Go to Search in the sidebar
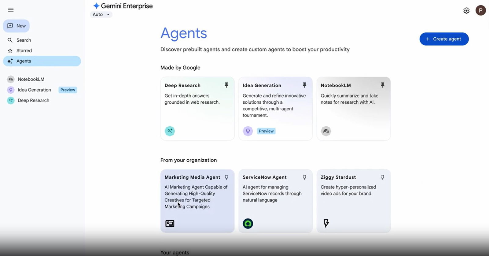 click(42, 40)
